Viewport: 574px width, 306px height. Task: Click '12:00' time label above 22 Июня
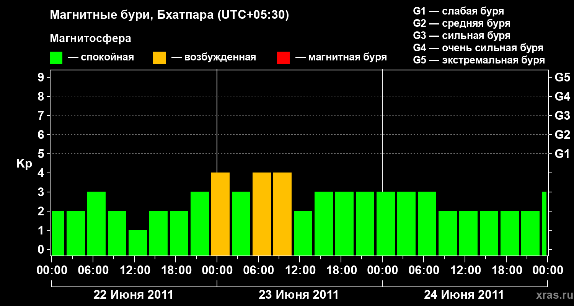point(134,270)
